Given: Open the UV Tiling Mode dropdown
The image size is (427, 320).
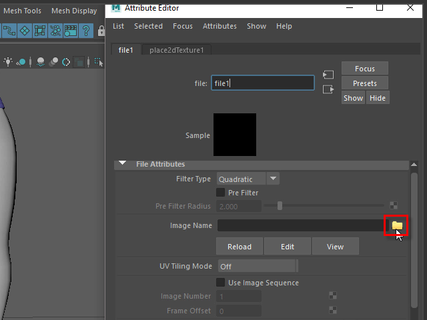Looking at the screenshot, I should point(257,266).
